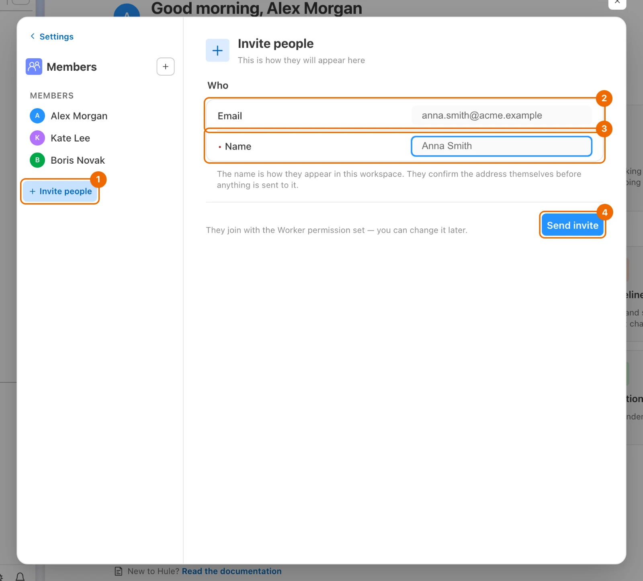Viewport: 643px width, 581px height.
Task: Select Alex Morgan in members list
Action: 69,116
